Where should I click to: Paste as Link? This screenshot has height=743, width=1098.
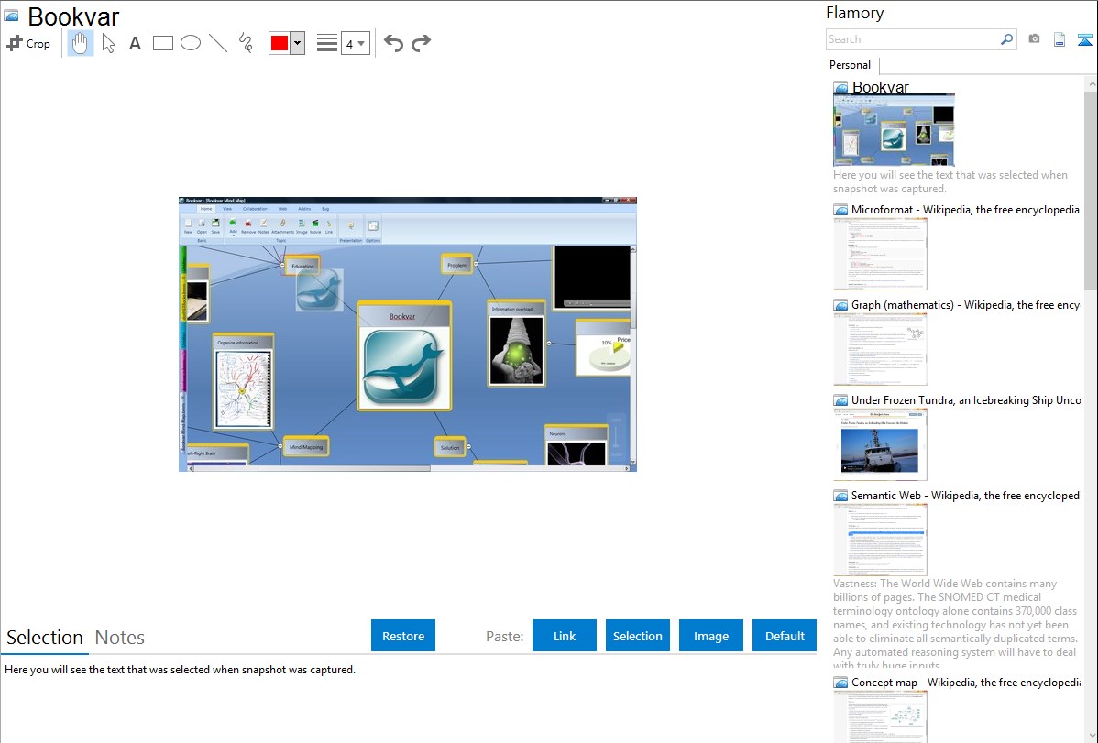[x=565, y=636]
